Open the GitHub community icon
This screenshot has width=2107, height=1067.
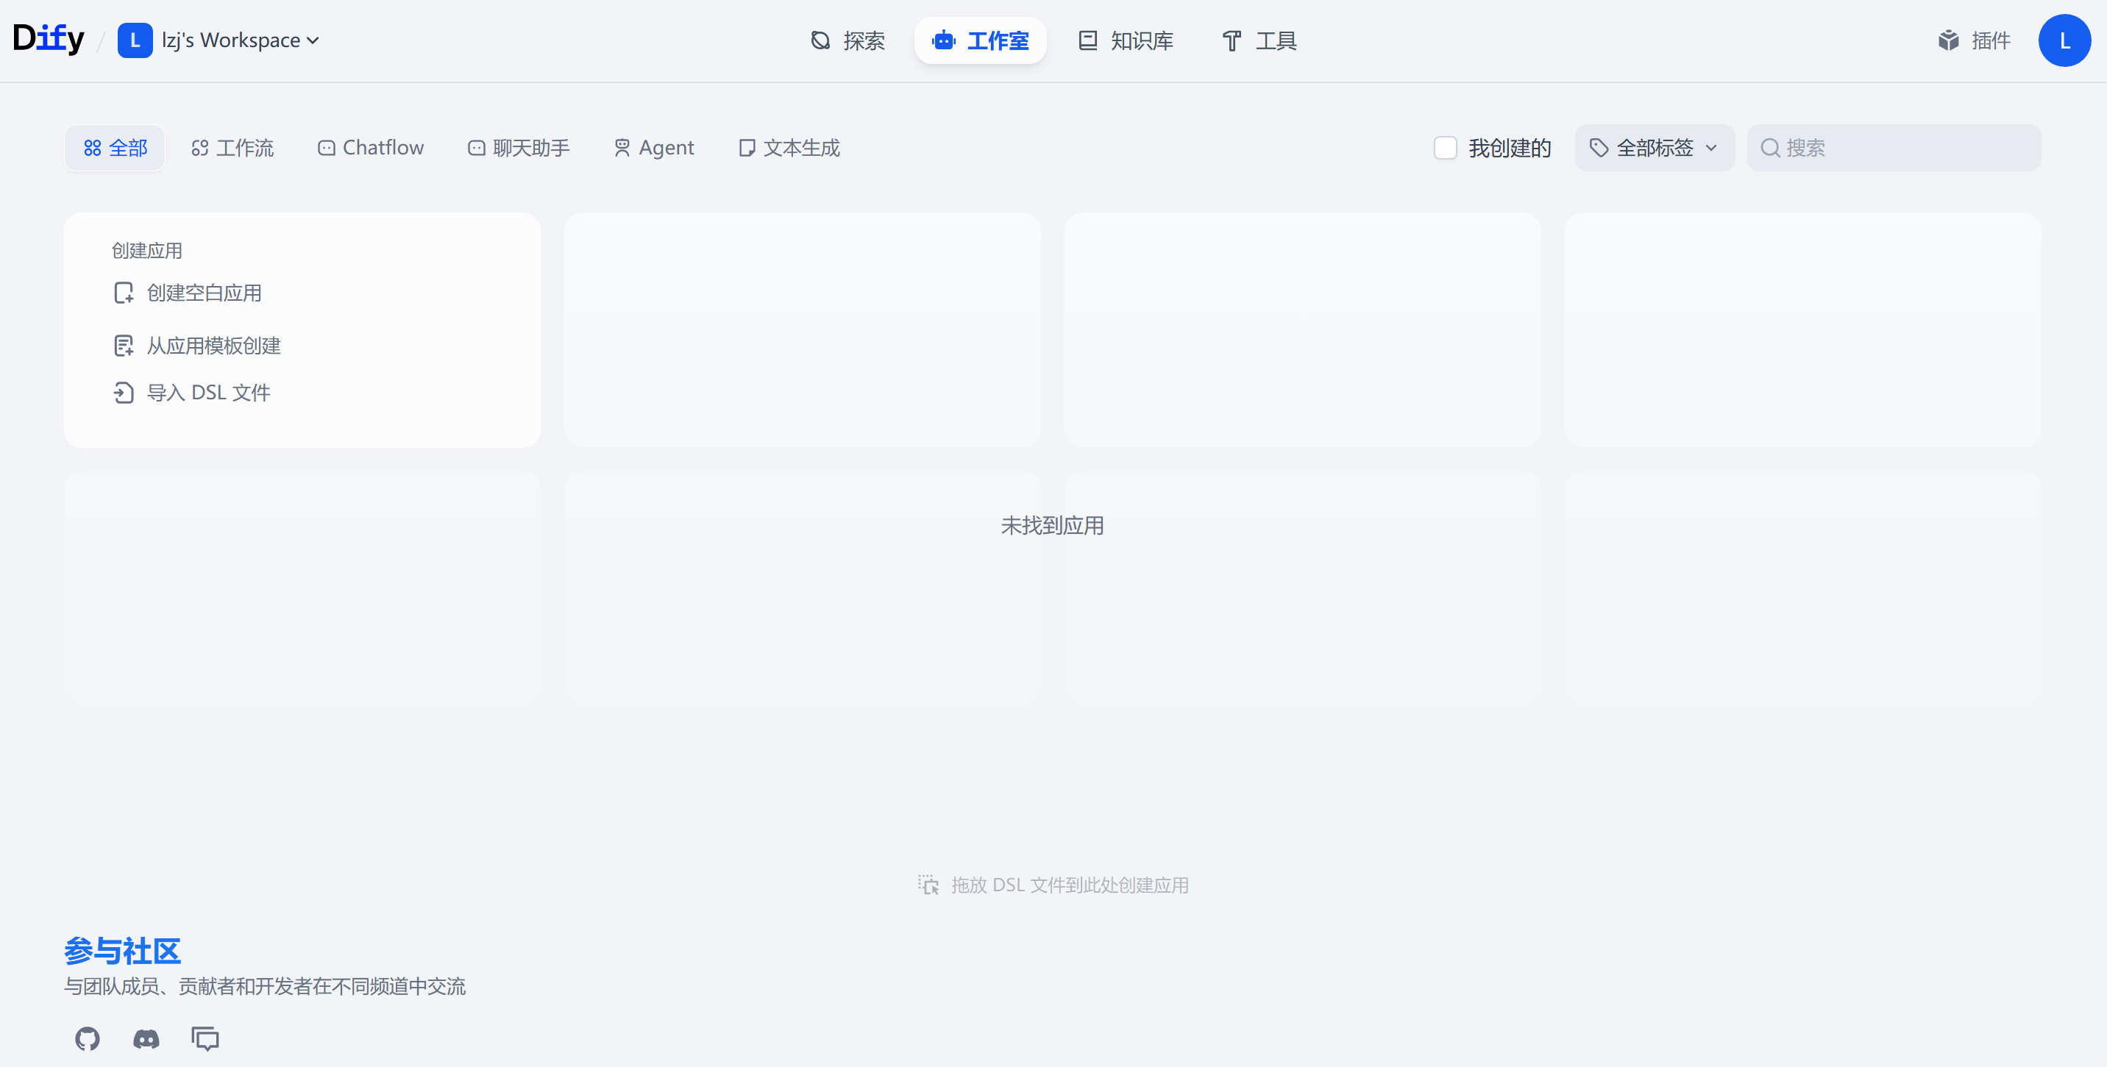pyautogui.click(x=88, y=1038)
